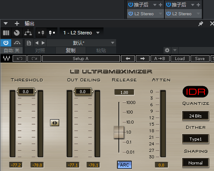Reset Atten readout 0.0
This screenshot has width=214, height=171.
point(161,165)
